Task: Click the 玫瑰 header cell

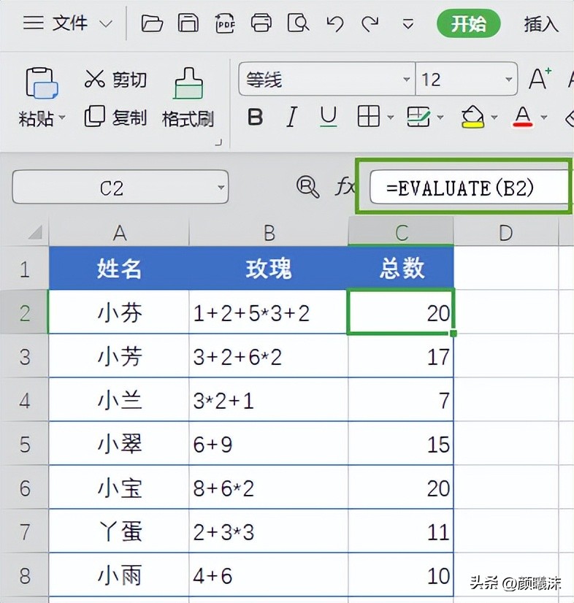Action: [269, 269]
